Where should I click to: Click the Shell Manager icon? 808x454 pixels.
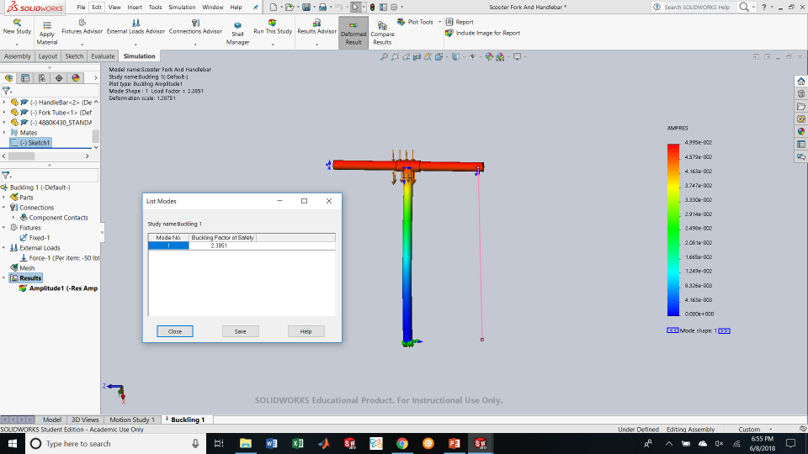click(237, 25)
